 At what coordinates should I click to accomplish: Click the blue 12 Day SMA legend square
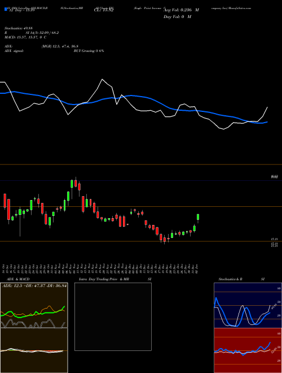pyautogui.click(x=6, y=10)
